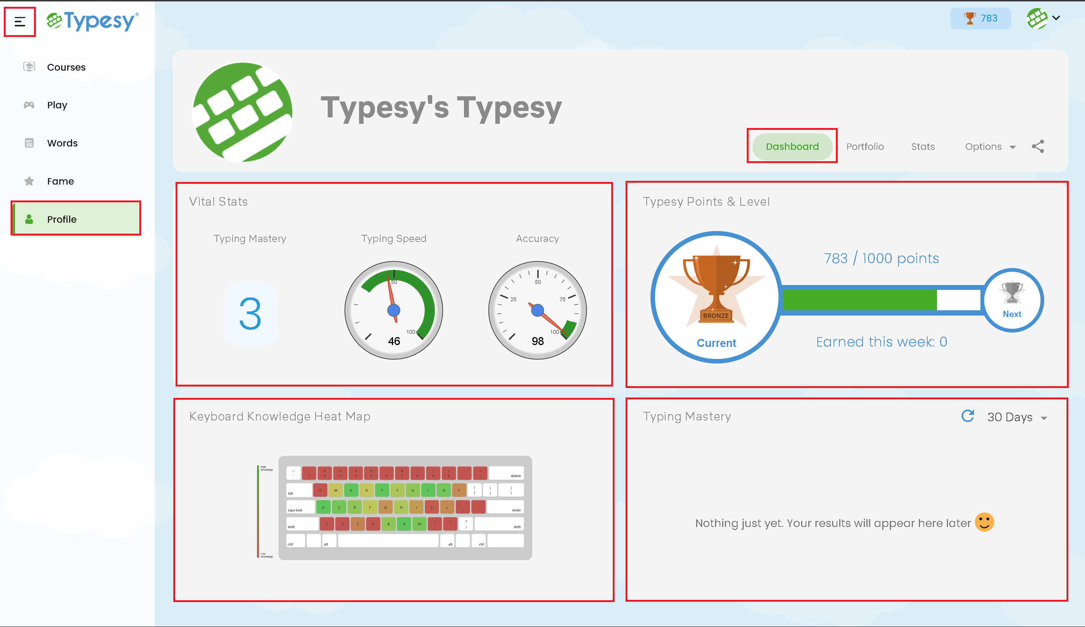Click the Keyboard Knowledge Heat Map heading
This screenshot has width=1085, height=627.
(x=279, y=416)
